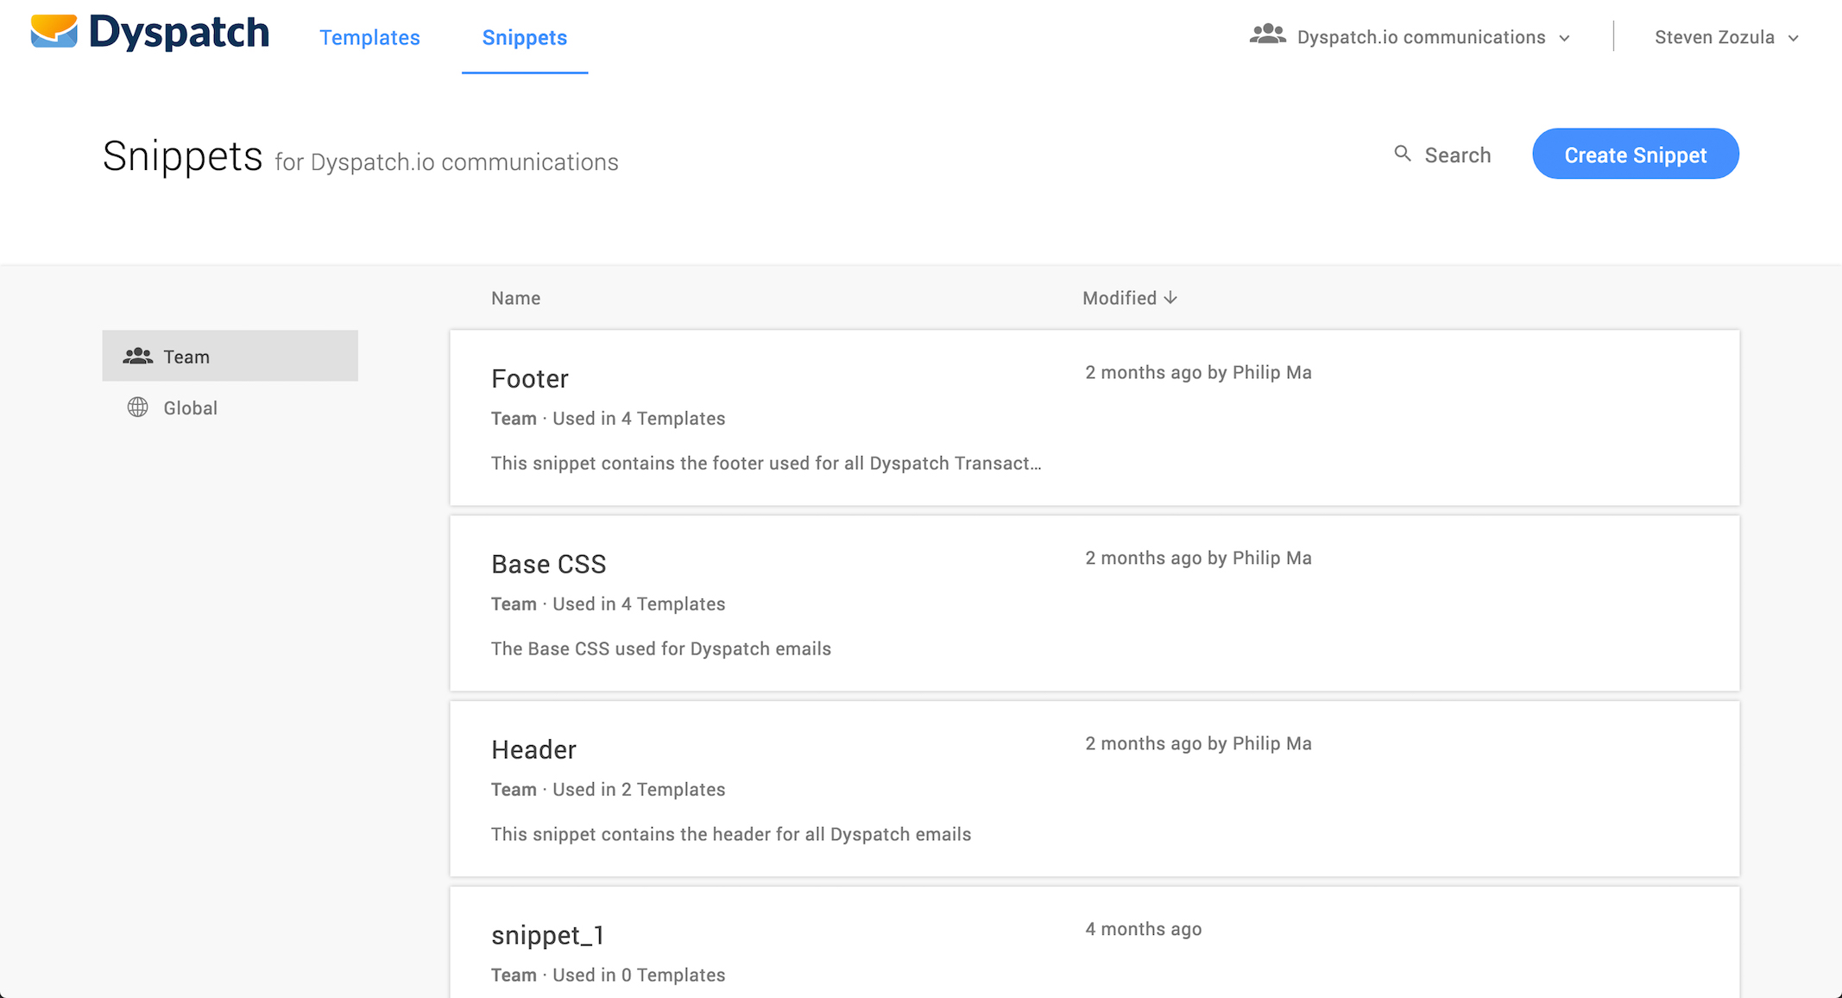Open the Header snippet
The image size is (1842, 998).
coord(1094,789)
